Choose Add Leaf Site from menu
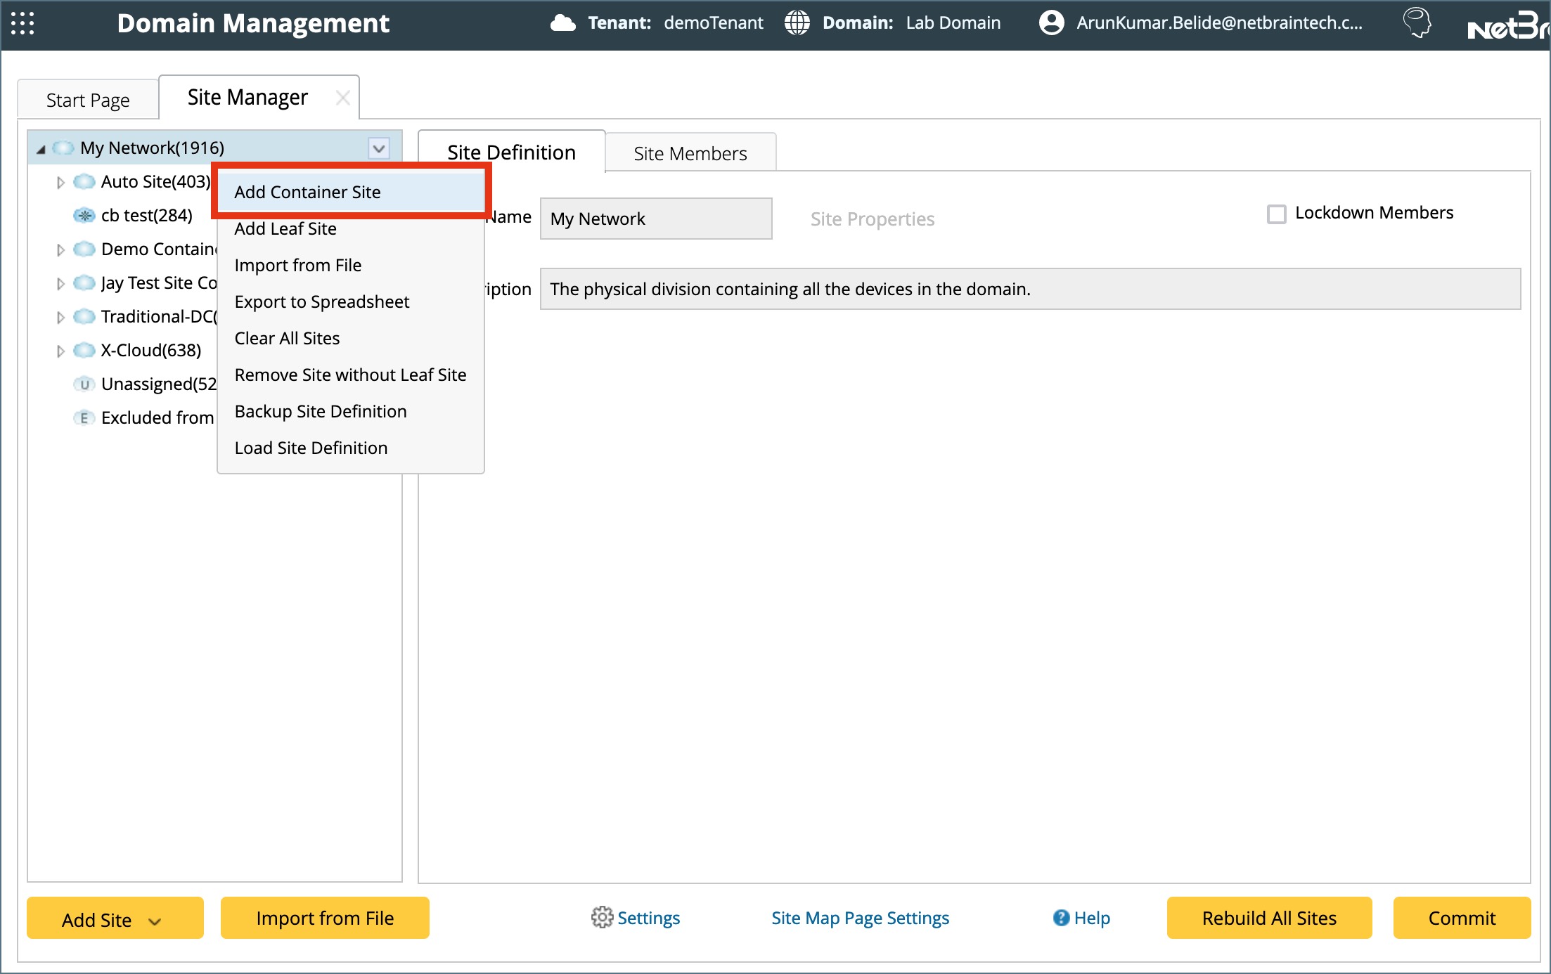This screenshot has width=1551, height=974. (285, 229)
